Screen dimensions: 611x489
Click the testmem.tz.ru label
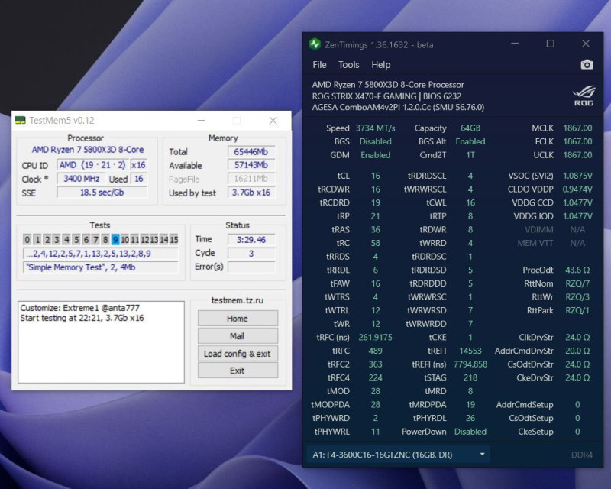point(238,300)
